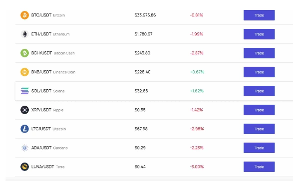The height and width of the screenshot is (181, 293).
Task: Click Trade on SOL/USDT row
Action: coord(259,91)
